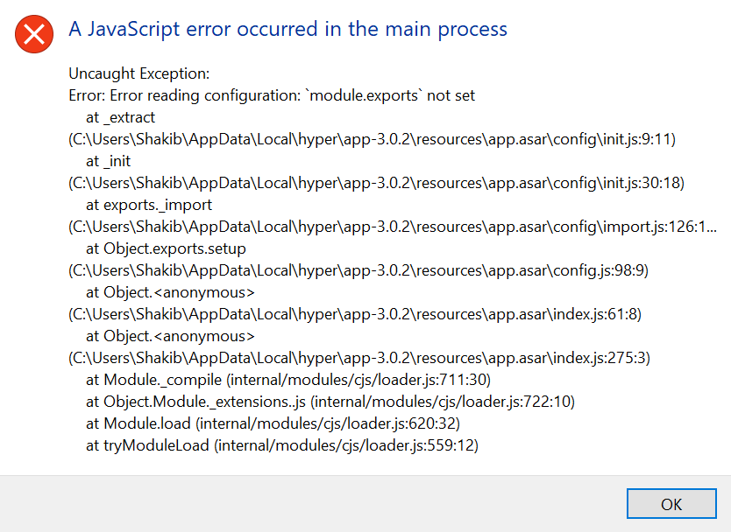Click the first Object.anonymous trace entry
The width and height of the screenshot is (731, 532).
tap(168, 292)
